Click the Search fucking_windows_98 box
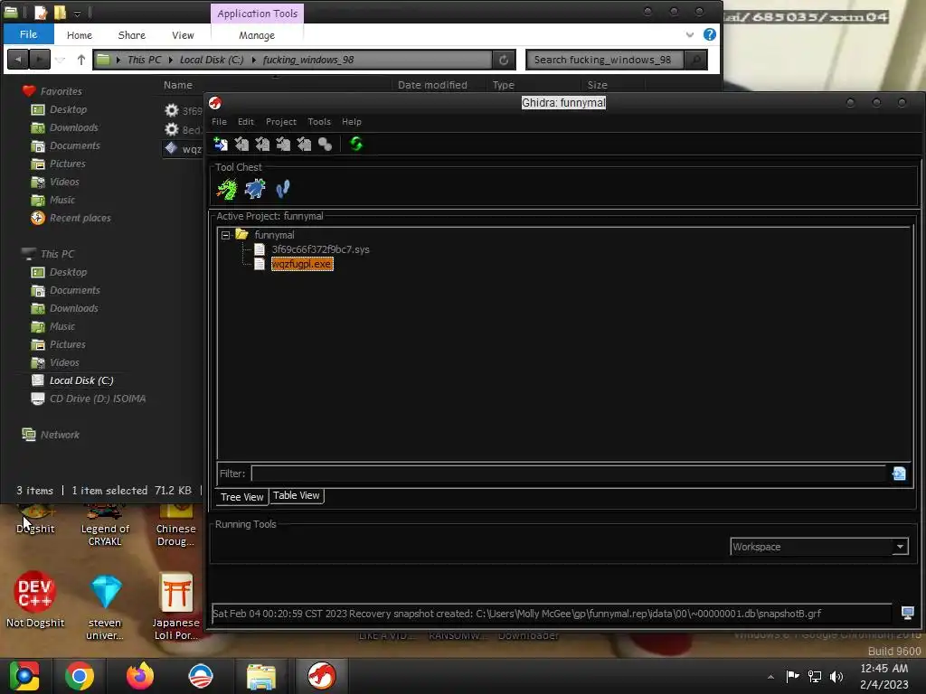The height and width of the screenshot is (694, 926). coord(605,60)
